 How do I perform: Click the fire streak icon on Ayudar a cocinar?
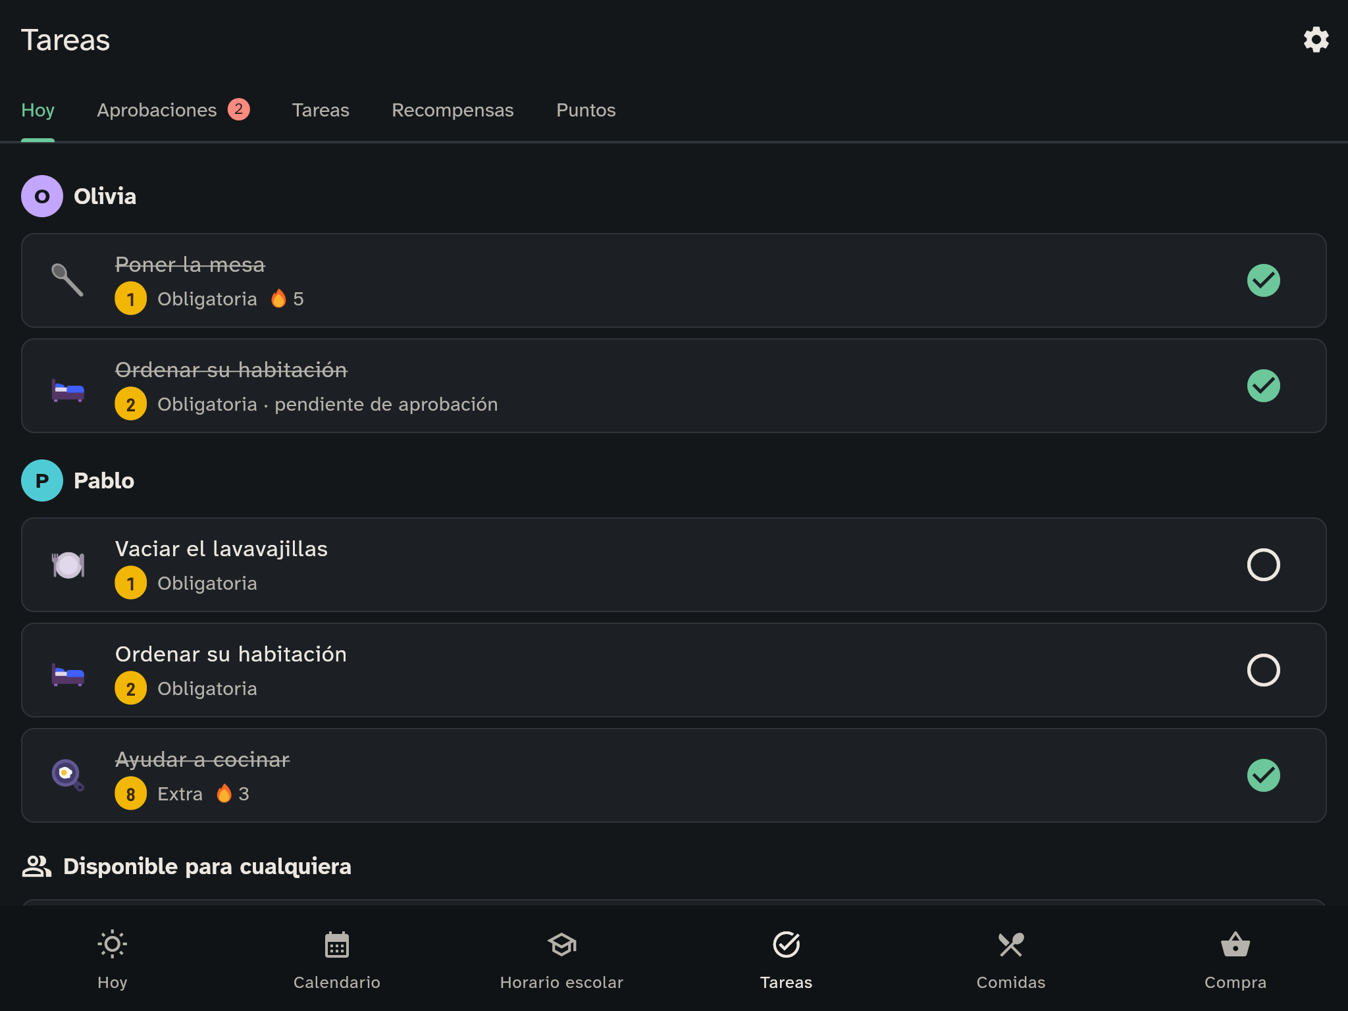click(224, 794)
